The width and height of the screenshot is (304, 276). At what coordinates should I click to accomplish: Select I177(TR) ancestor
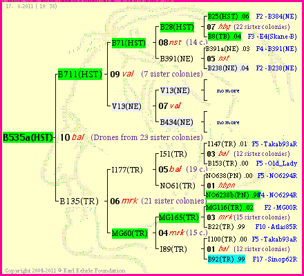(127, 170)
